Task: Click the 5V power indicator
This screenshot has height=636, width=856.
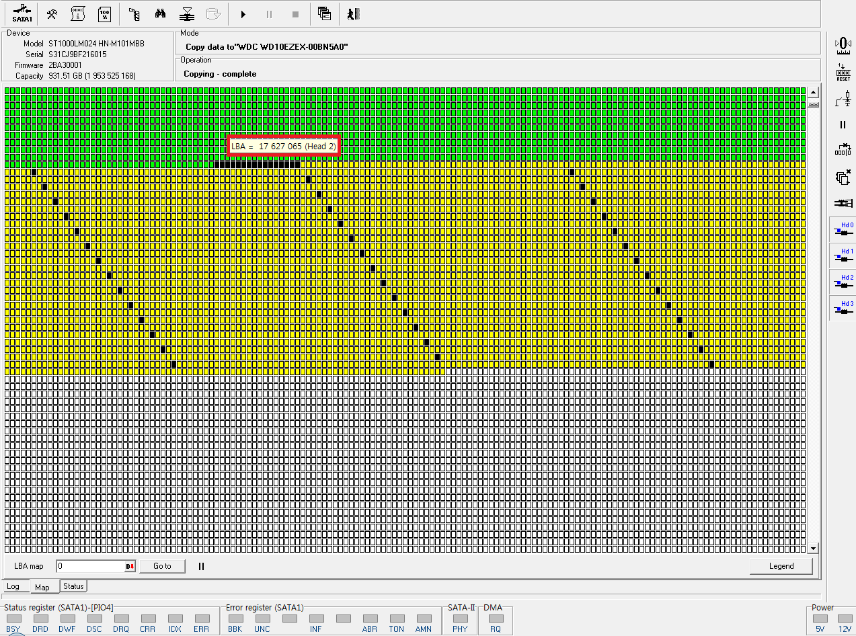Action: pyautogui.click(x=820, y=619)
